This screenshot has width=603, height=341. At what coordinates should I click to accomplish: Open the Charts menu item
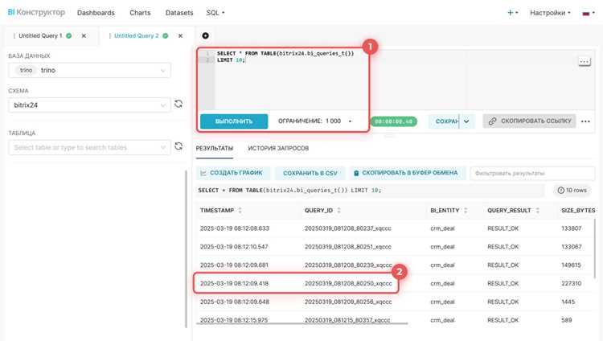tap(140, 13)
